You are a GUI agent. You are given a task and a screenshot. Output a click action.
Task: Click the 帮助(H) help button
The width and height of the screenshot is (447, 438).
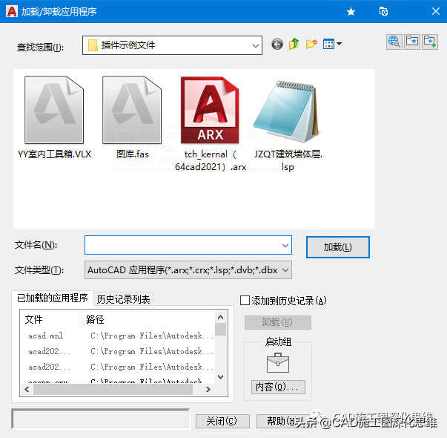pyautogui.click(x=283, y=421)
